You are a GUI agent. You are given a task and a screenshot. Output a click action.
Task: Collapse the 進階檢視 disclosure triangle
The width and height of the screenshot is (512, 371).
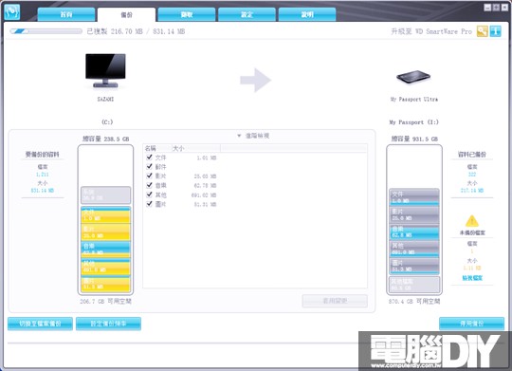239,136
